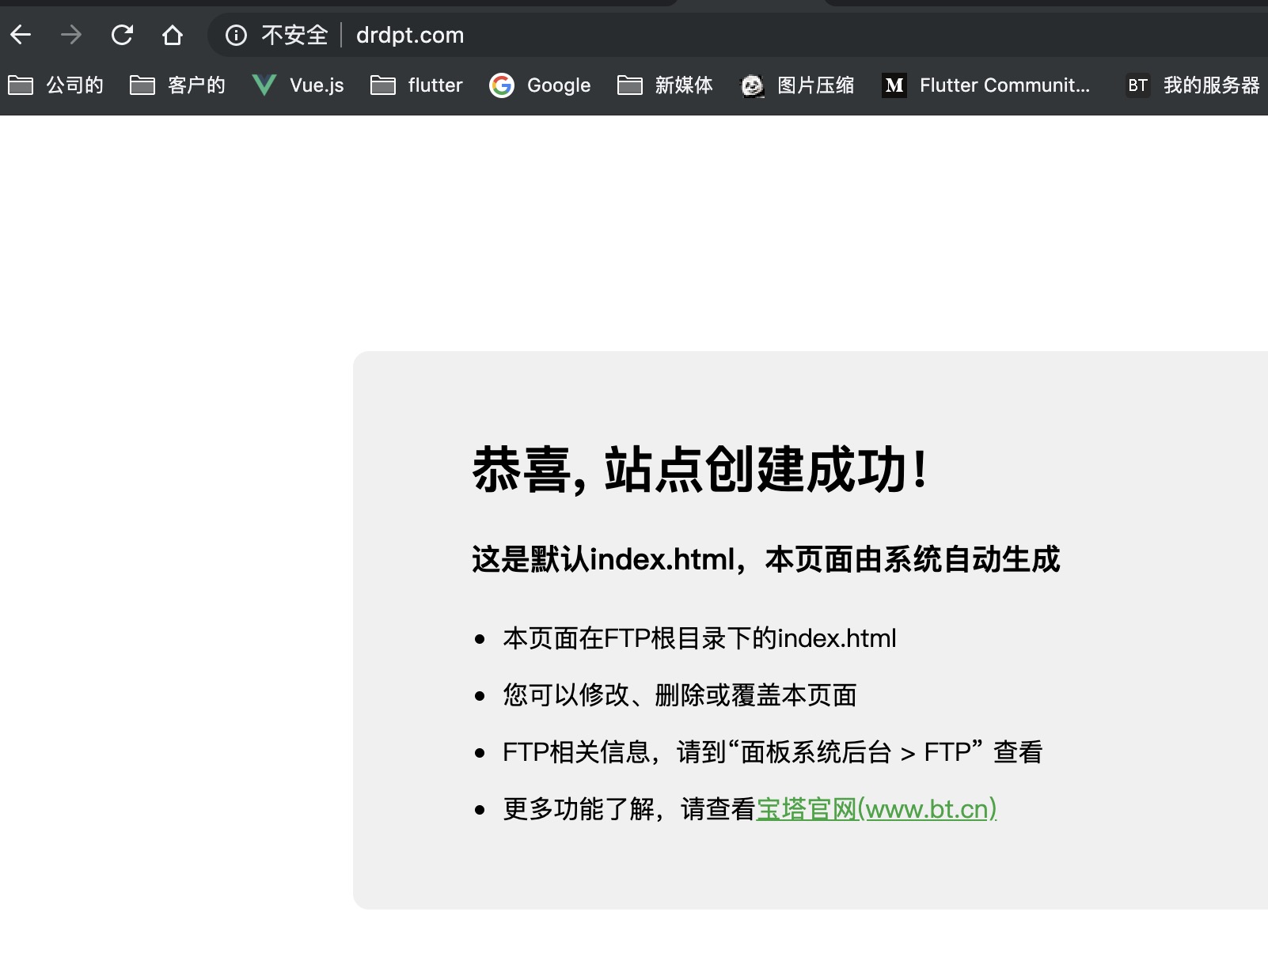Click the 不安全 security label
The width and height of the screenshot is (1268, 957).
click(294, 35)
